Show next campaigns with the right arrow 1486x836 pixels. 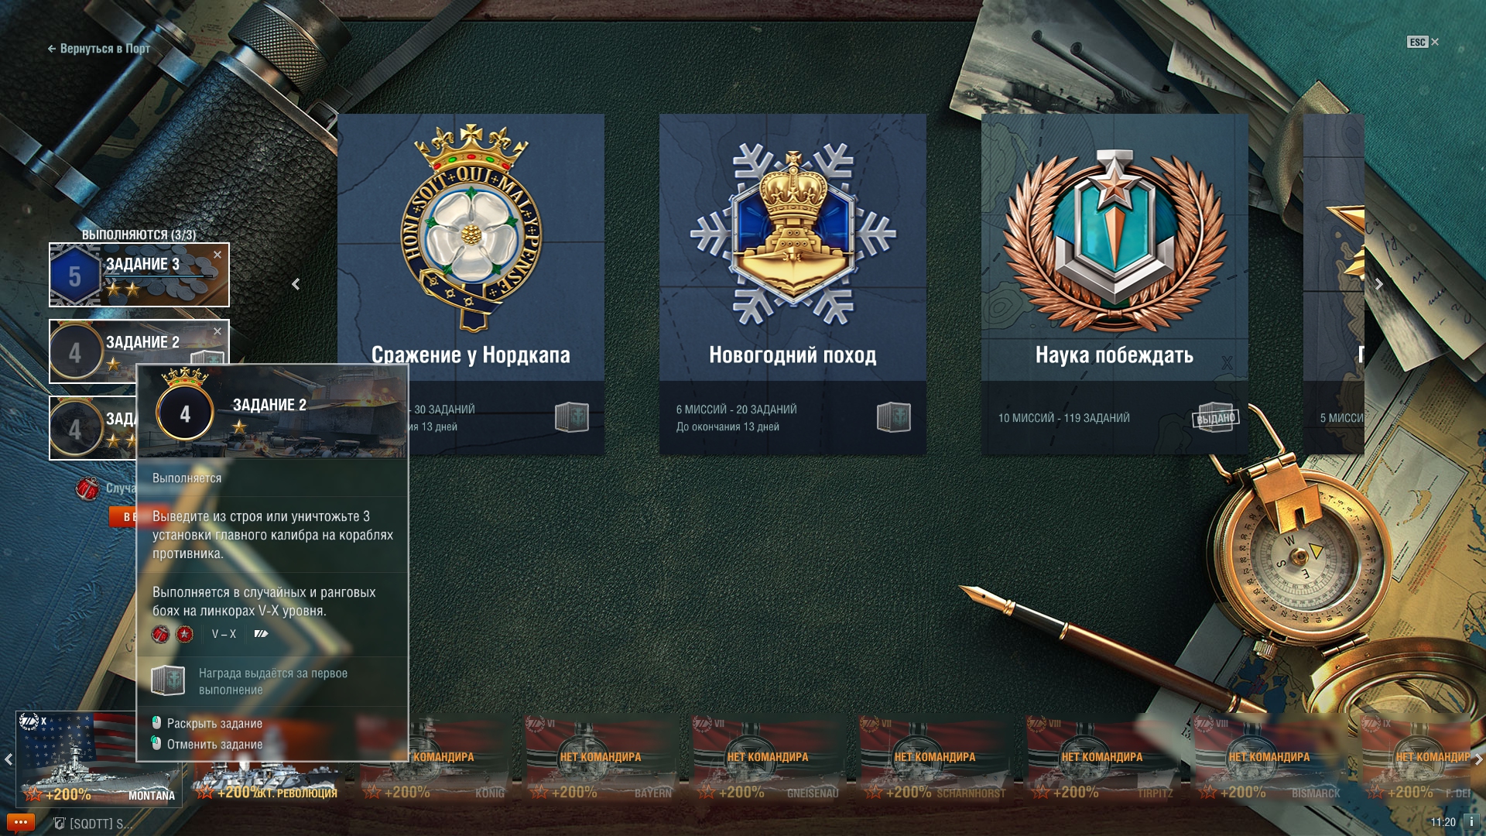tap(1379, 285)
